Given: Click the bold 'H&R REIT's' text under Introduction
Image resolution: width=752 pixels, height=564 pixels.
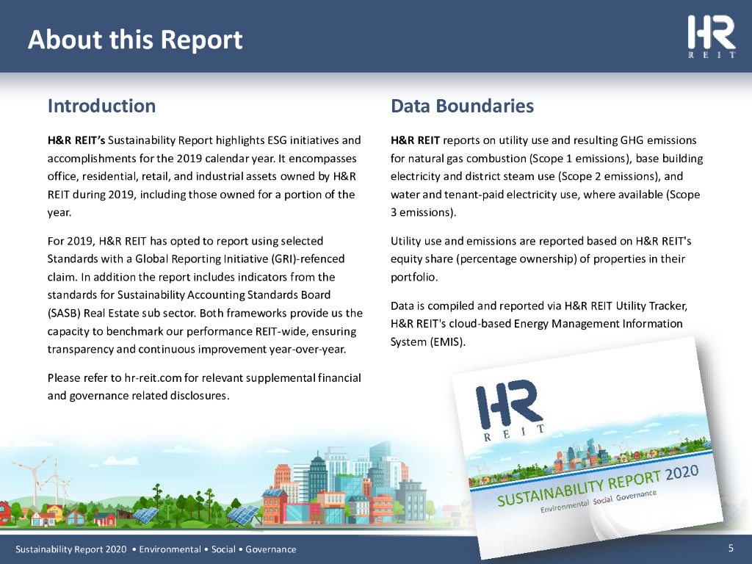Looking at the screenshot, I should tap(81, 140).
